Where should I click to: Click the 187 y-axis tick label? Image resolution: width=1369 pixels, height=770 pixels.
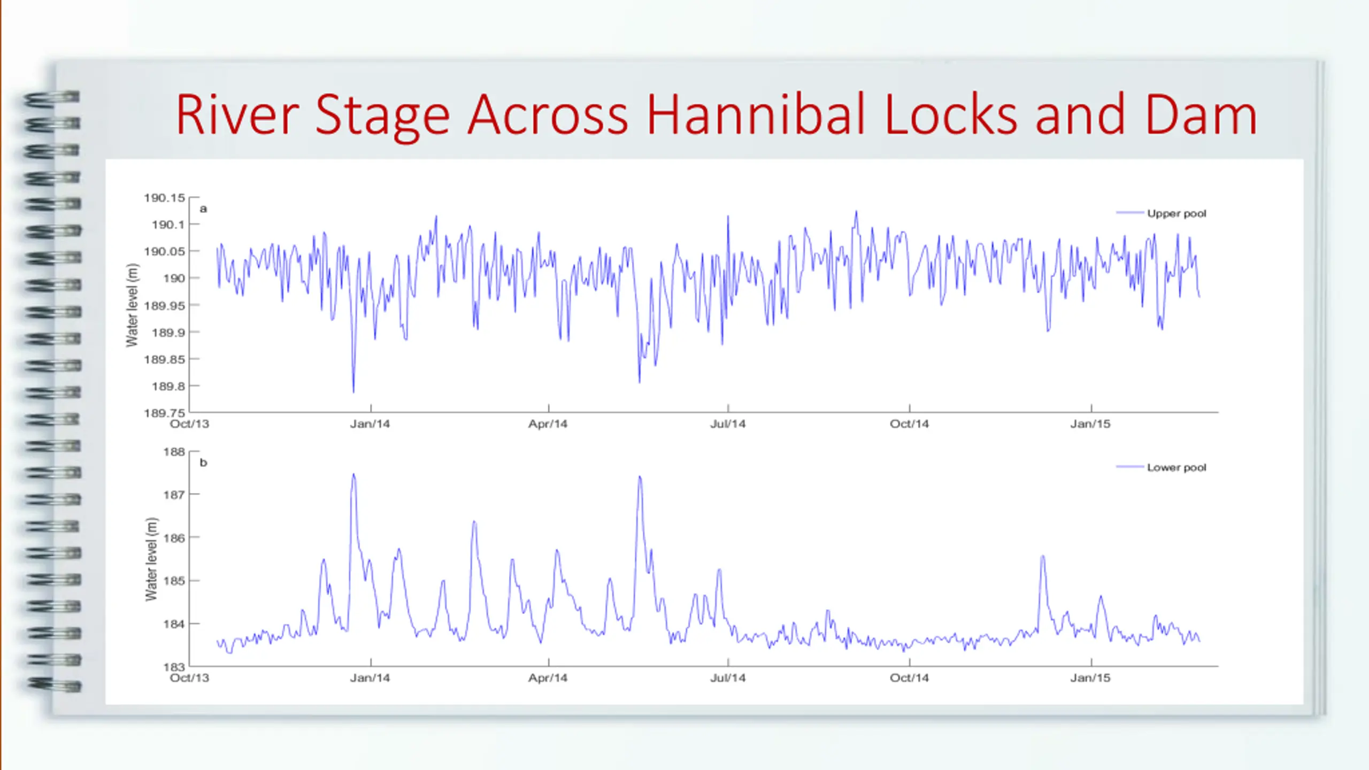click(174, 495)
